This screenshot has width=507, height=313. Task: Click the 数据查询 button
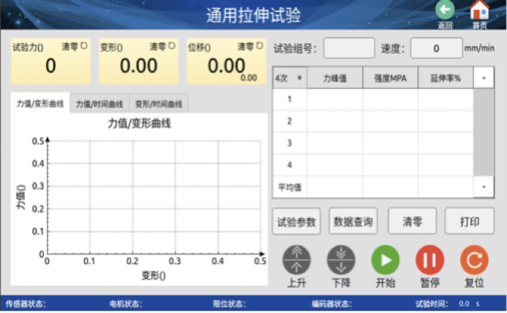tap(353, 221)
